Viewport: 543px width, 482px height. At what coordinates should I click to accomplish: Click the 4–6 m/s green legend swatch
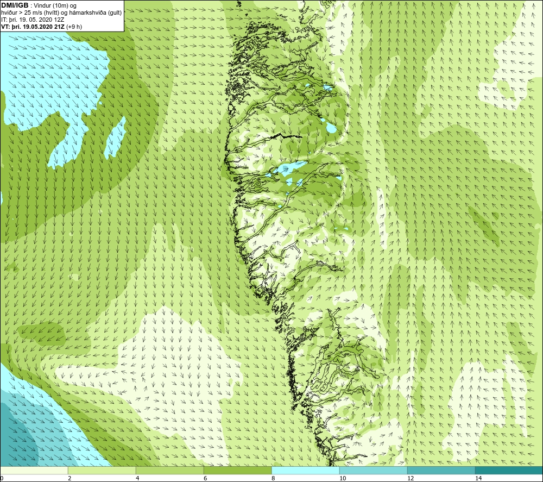[x=169, y=470]
